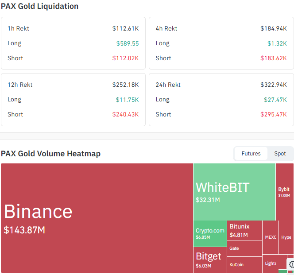Click the 12h Long value $11.75K
Image resolution: width=294 pixels, height=275 pixels.
point(128,100)
